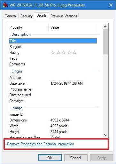Click the Cancel button
This screenshot has height=164, width=116.
coord(76,158)
